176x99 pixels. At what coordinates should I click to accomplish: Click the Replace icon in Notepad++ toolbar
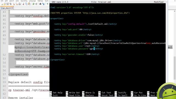pyautogui.click(x=43, y=4)
